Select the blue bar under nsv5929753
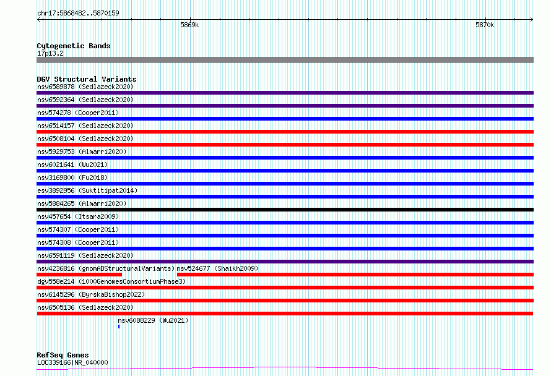Image resolution: width=551 pixels, height=376 pixels. coord(285,158)
